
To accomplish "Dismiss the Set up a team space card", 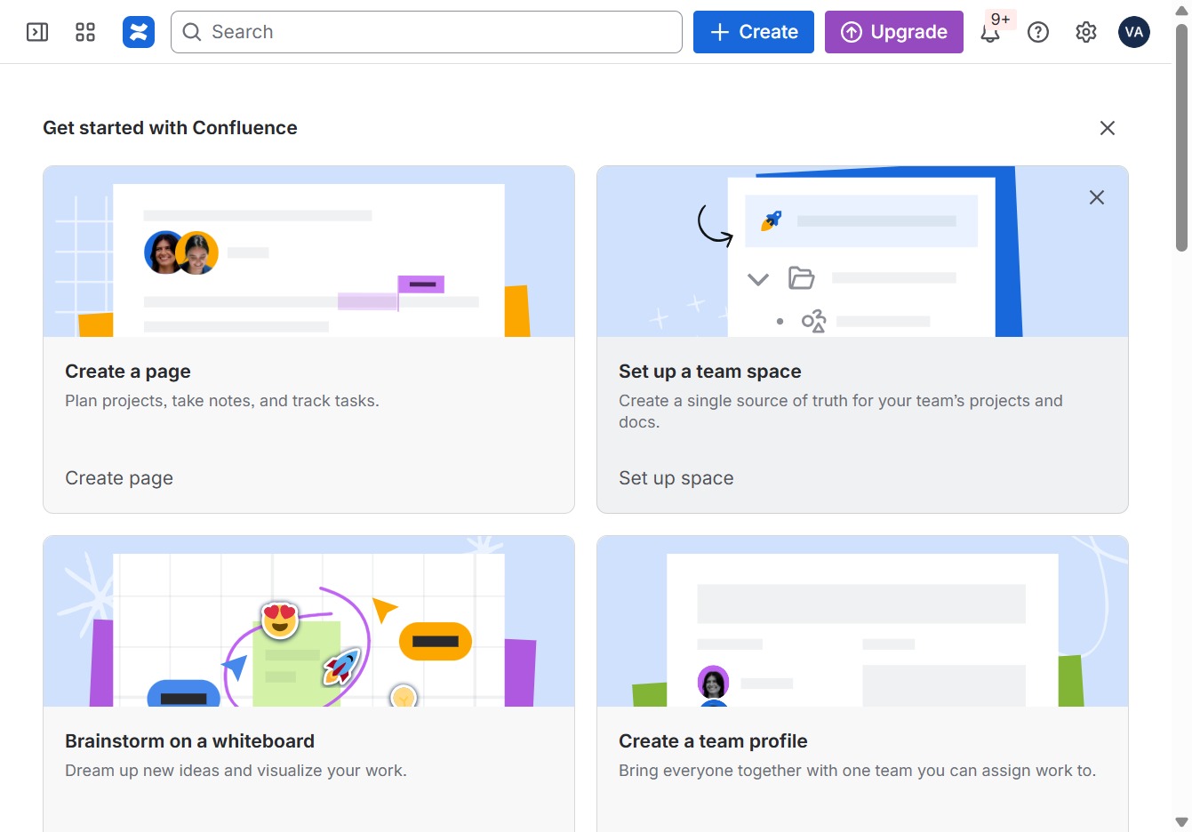I will [x=1097, y=197].
